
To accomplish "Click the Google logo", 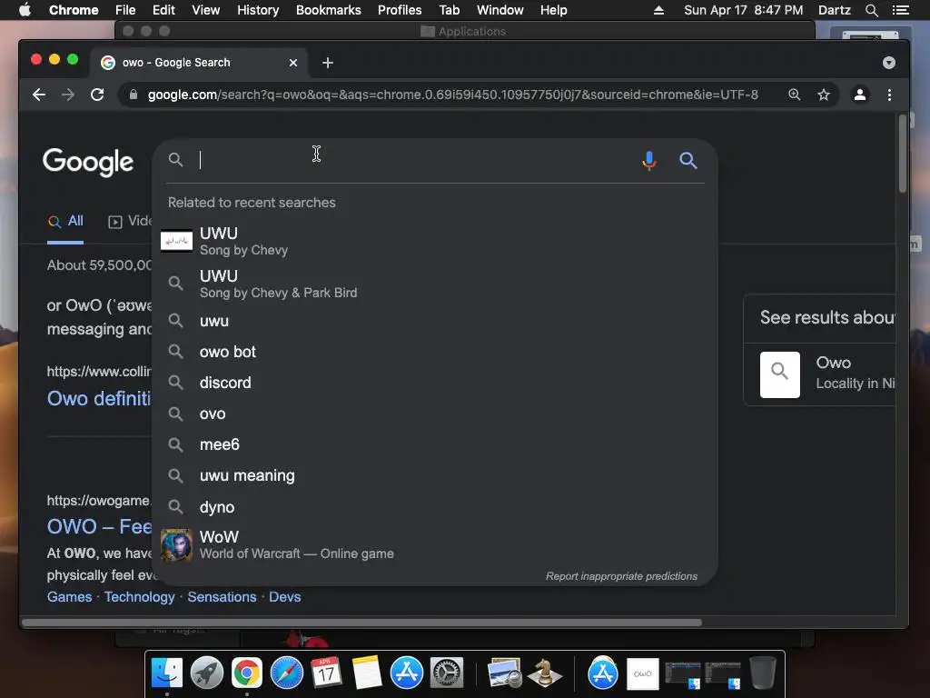I will click(88, 162).
